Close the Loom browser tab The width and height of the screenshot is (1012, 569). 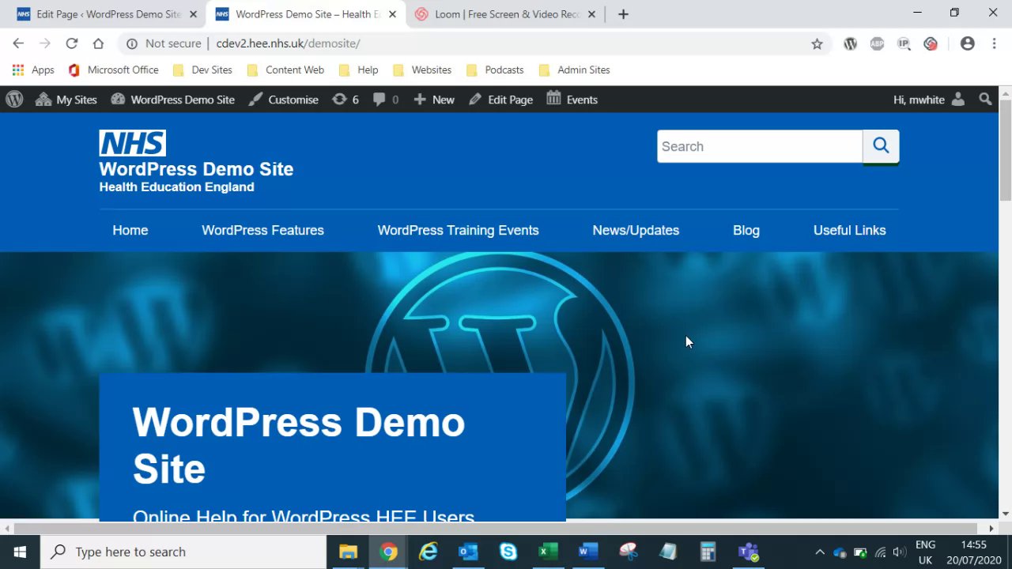(591, 14)
